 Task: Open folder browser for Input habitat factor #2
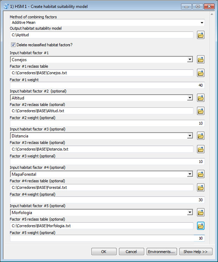[201, 98]
